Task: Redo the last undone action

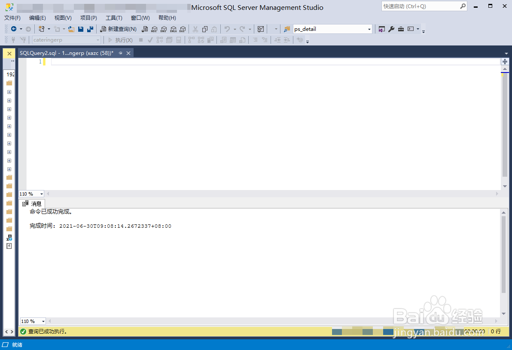Action: pos(242,29)
